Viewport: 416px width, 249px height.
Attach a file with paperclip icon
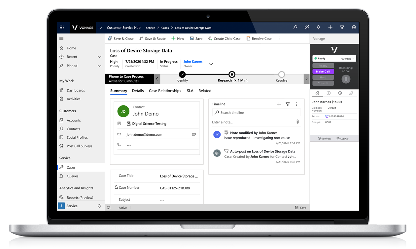[297, 122]
